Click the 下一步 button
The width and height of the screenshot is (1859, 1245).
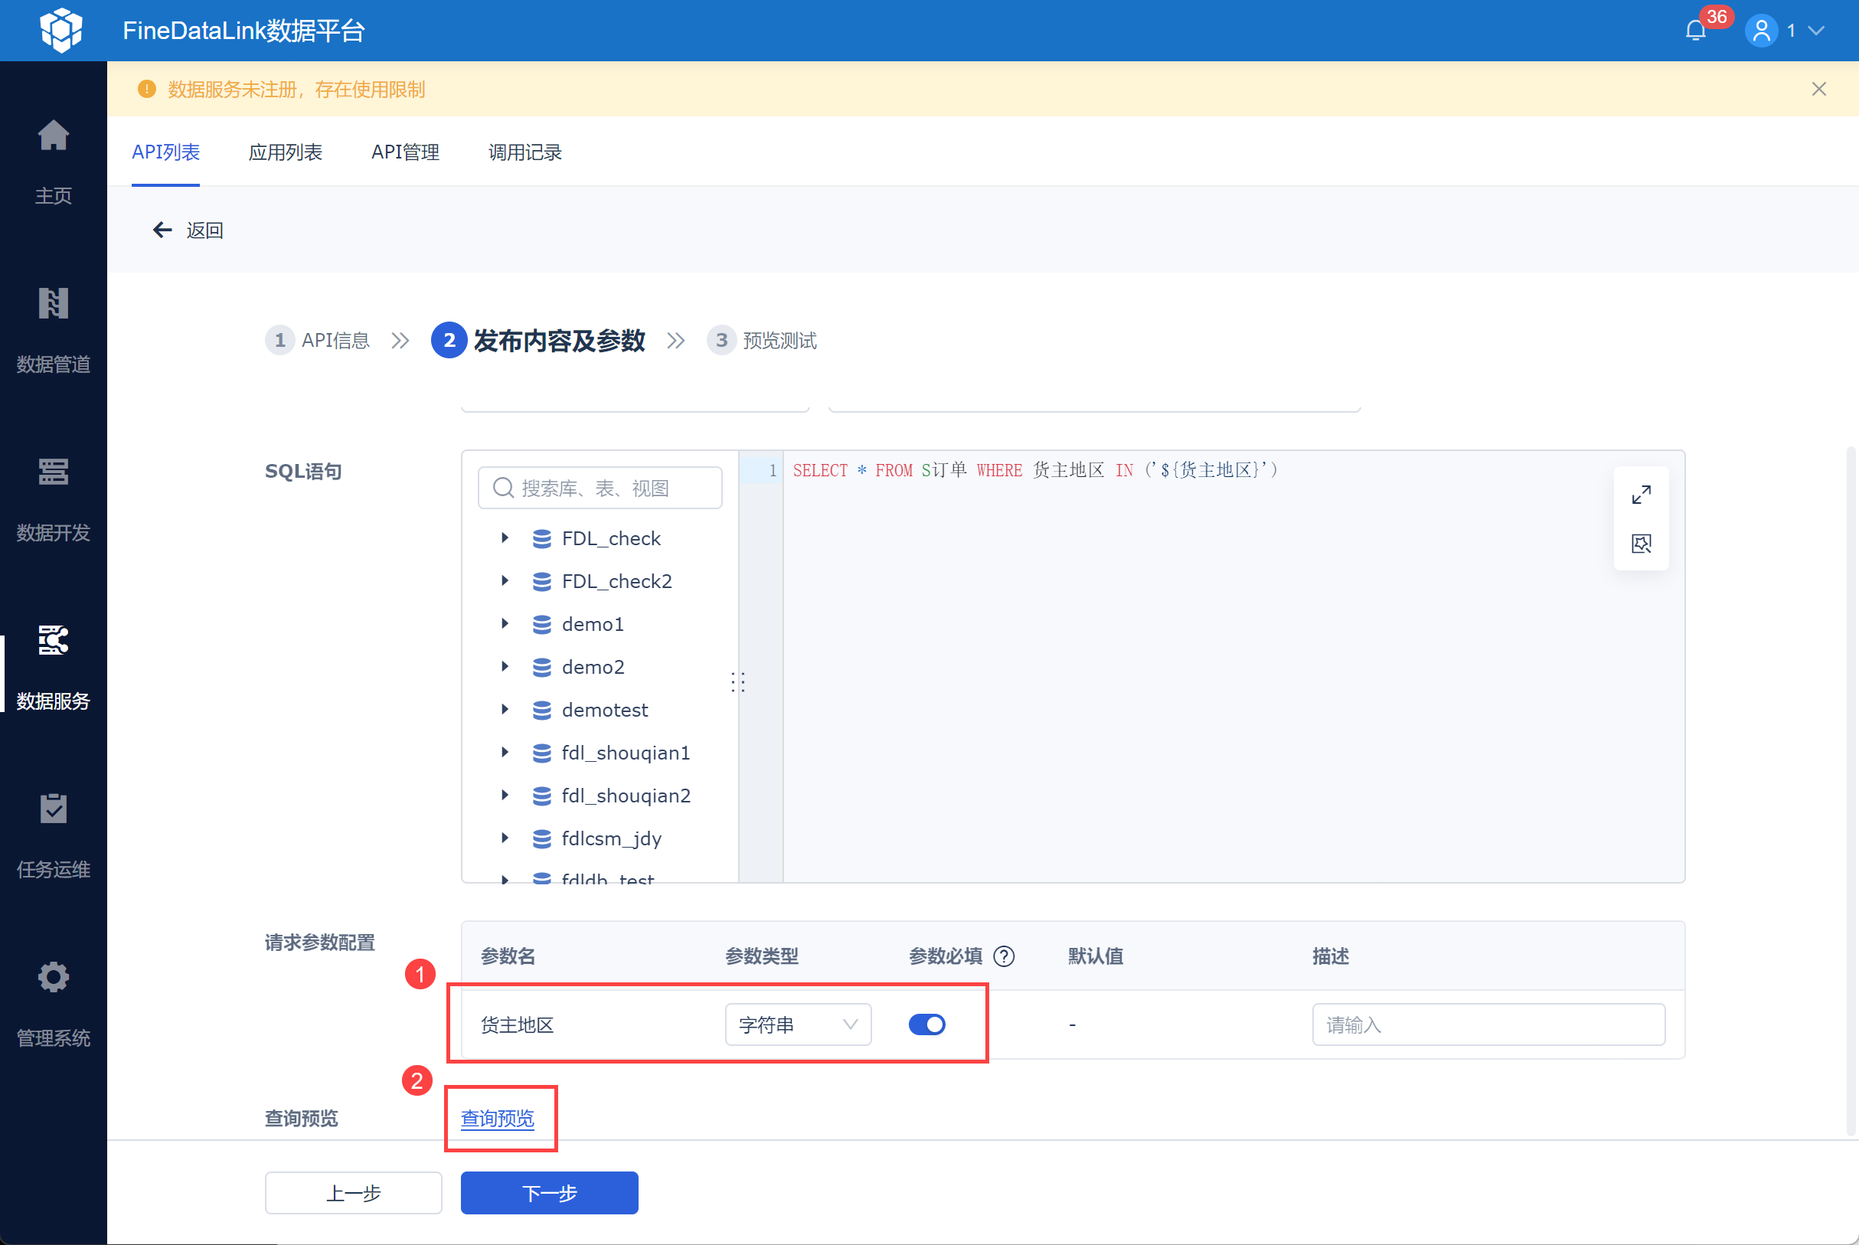pos(549,1193)
